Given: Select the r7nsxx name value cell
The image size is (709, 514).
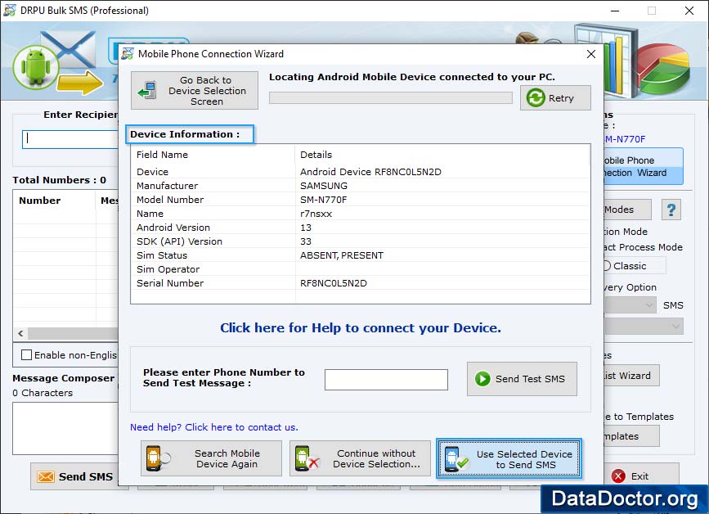Looking at the screenshot, I should coord(316,214).
